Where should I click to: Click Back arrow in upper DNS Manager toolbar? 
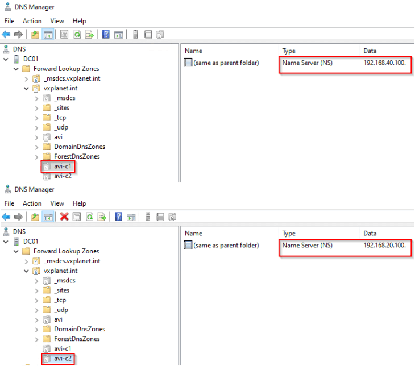(x=6, y=34)
